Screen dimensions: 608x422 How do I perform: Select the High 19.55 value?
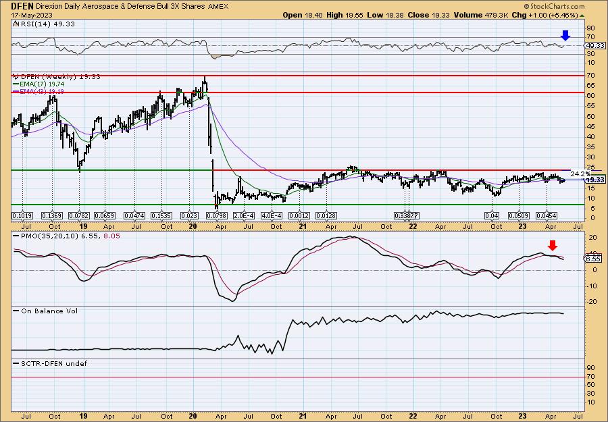point(345,15)
